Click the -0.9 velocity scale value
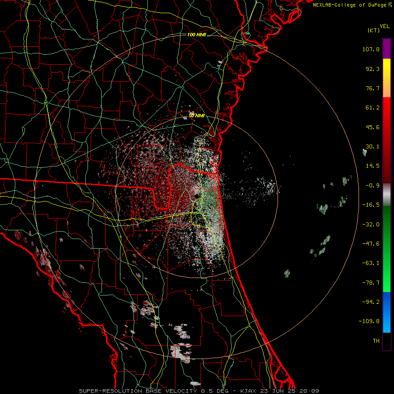394x394 pixels. pos(373,186)
